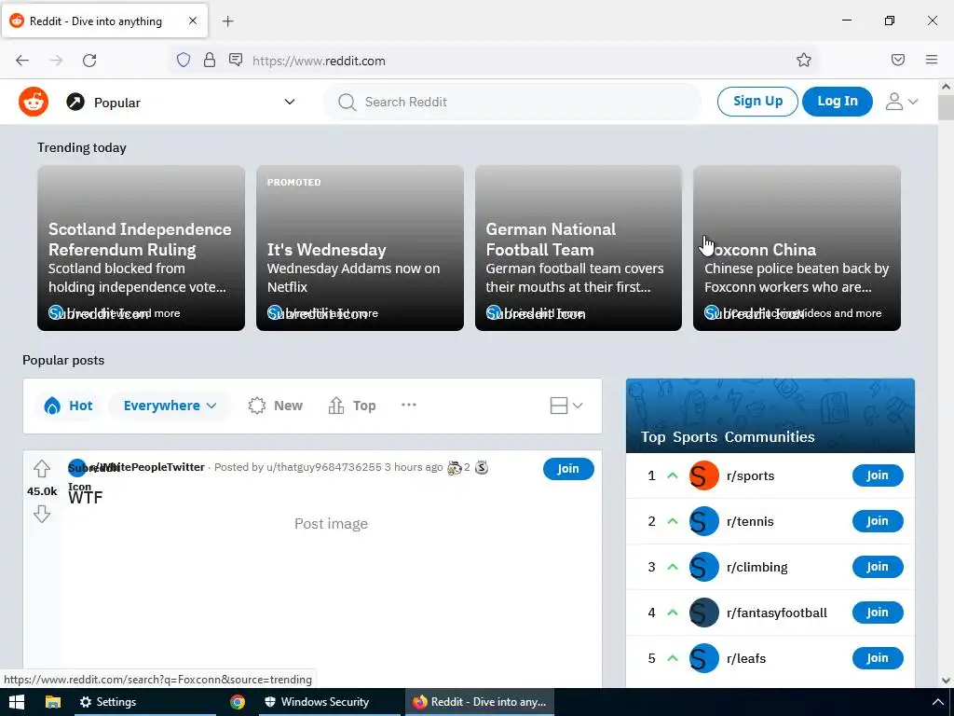The image size is (954, 716).
Task: Click the site security padlock icon
Action: point(210,61)
